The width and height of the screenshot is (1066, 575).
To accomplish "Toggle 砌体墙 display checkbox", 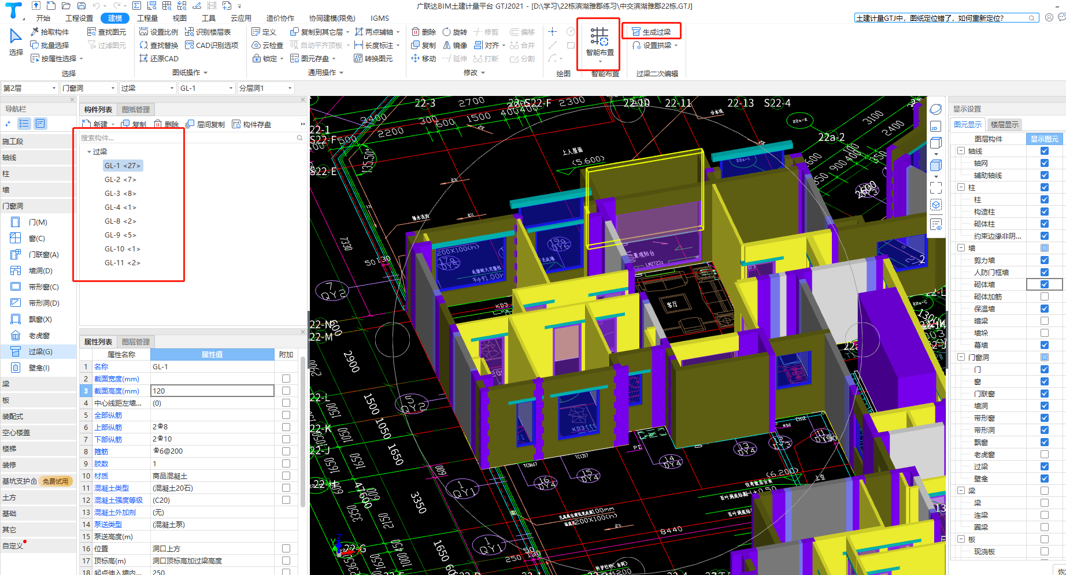I will (1044, 284).
